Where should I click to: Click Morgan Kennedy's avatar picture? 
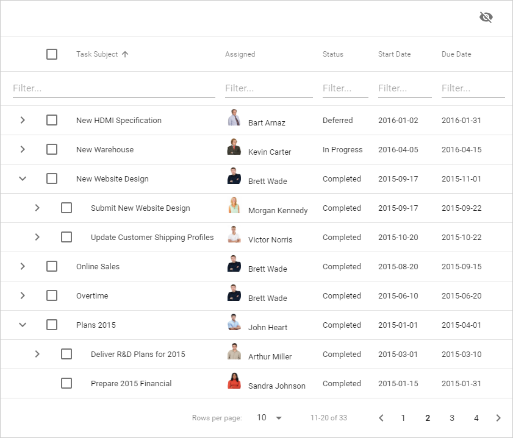(234, 205)
